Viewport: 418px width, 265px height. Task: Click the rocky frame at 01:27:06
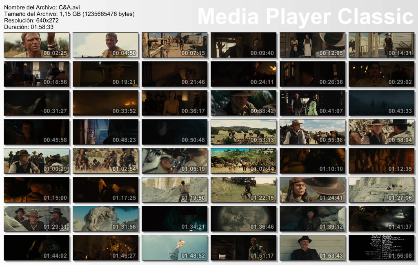pyautogui.click(x=382, y=190)
